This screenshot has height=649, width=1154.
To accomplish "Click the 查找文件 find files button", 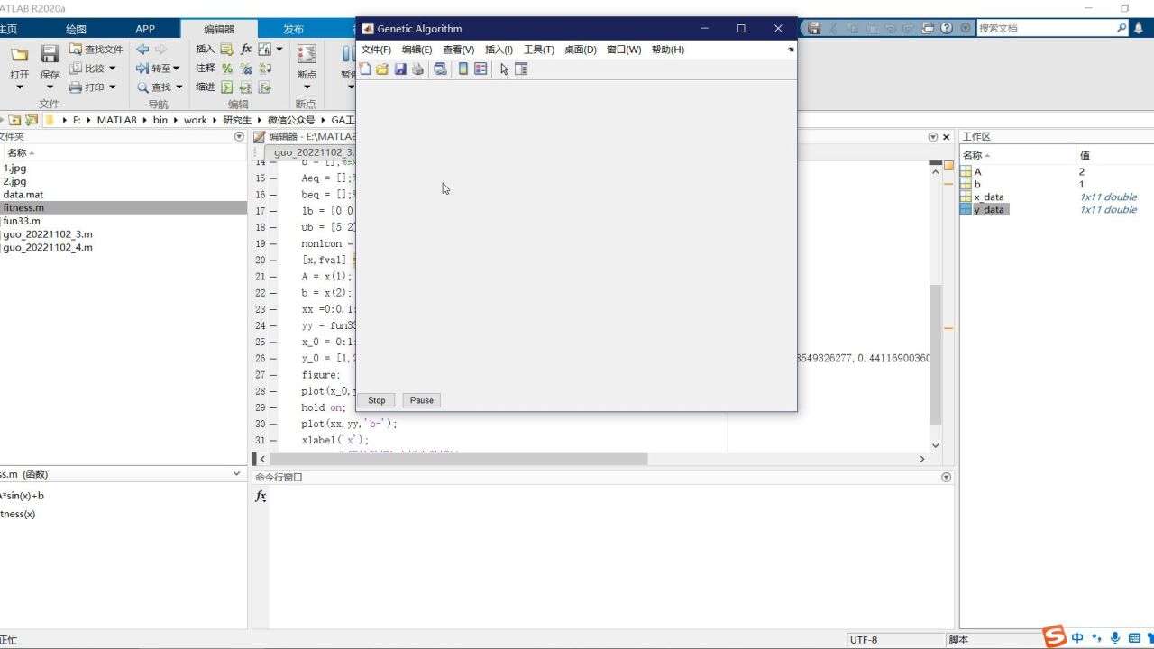I will (96, 50).
